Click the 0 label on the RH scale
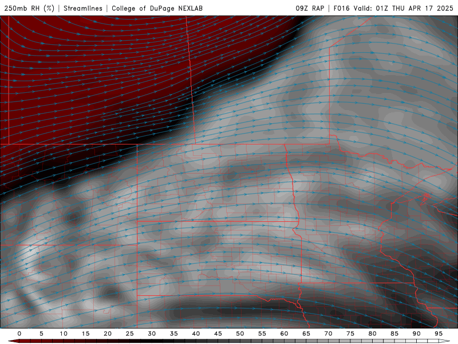Screen dimensions: 458x344 19,334
